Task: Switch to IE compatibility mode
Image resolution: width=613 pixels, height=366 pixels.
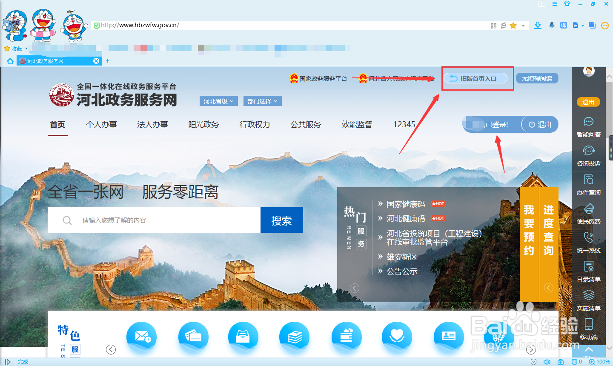Action: 503,25
